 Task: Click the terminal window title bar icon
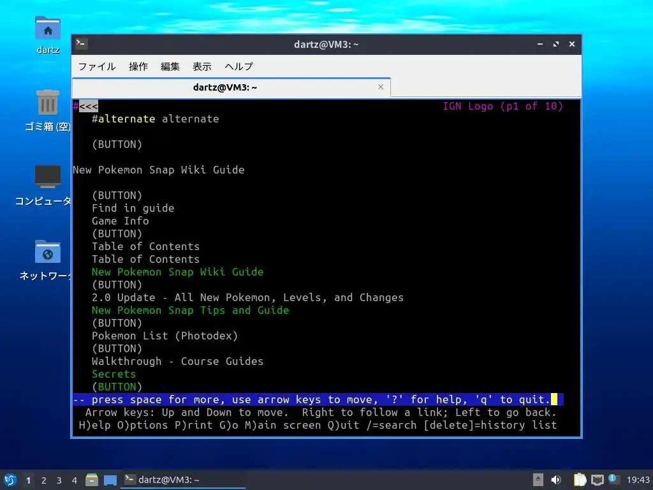[81, 43]
